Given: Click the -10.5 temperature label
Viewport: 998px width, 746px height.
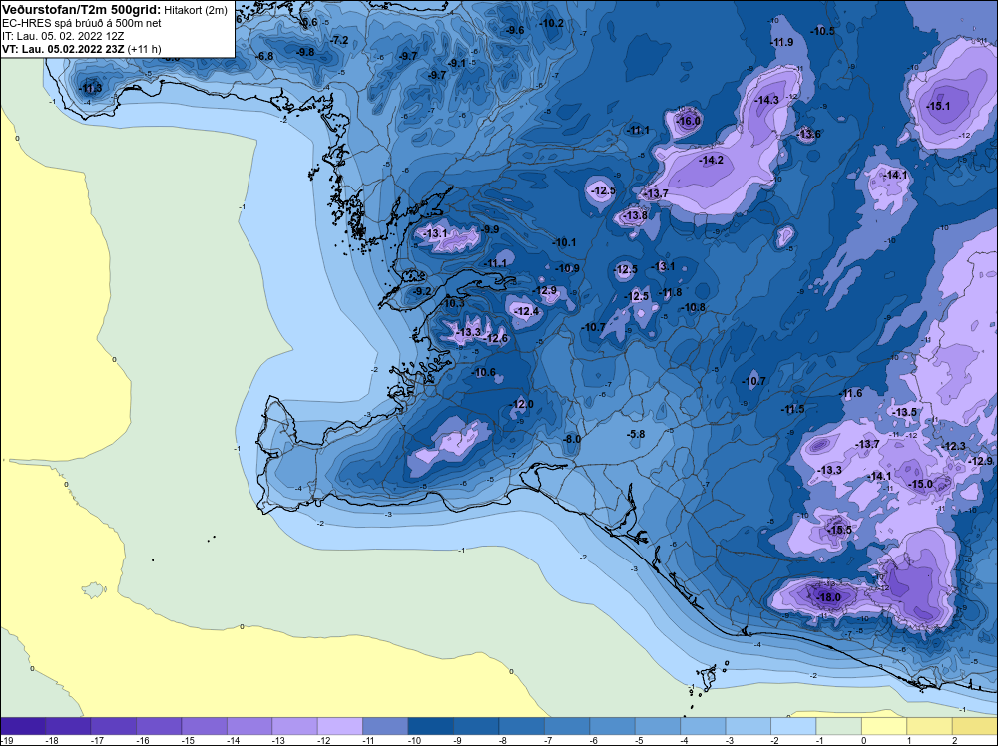Looking at the screenshot, I should (822, 31).
